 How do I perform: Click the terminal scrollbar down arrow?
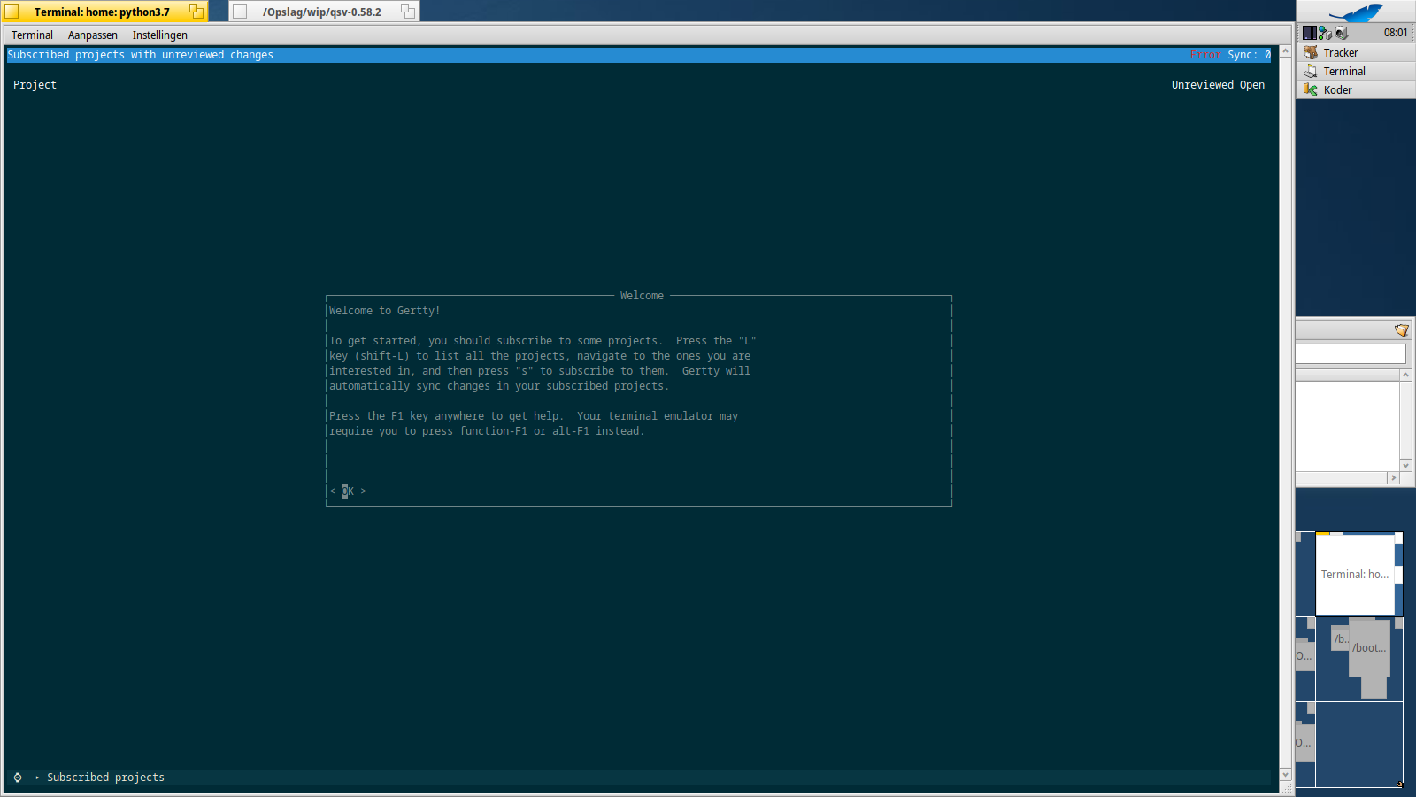tap(1286, 775)
